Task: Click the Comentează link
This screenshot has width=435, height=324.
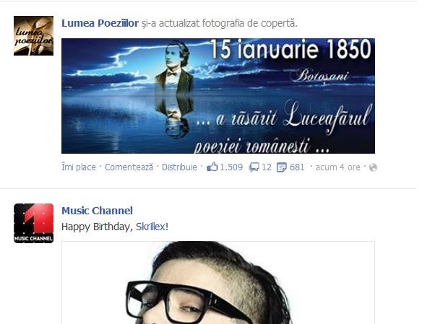Action: pos(129,167)
